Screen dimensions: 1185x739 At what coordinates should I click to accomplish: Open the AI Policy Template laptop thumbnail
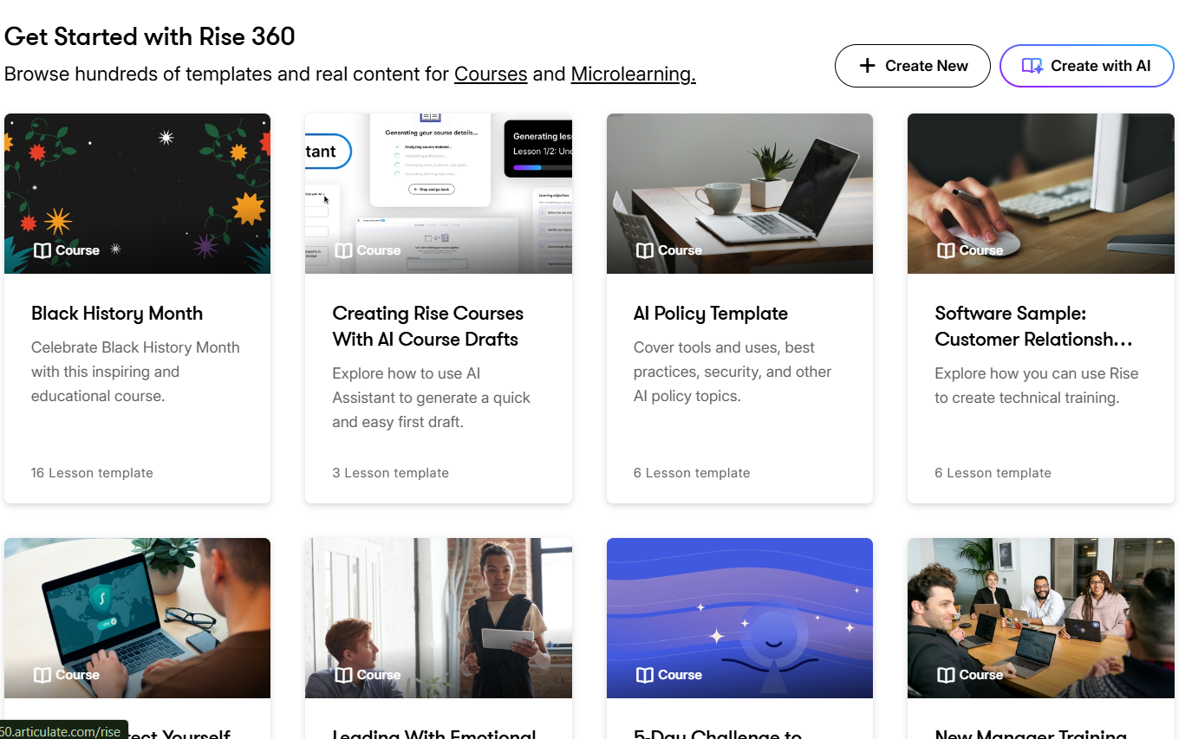coord(739,193)
